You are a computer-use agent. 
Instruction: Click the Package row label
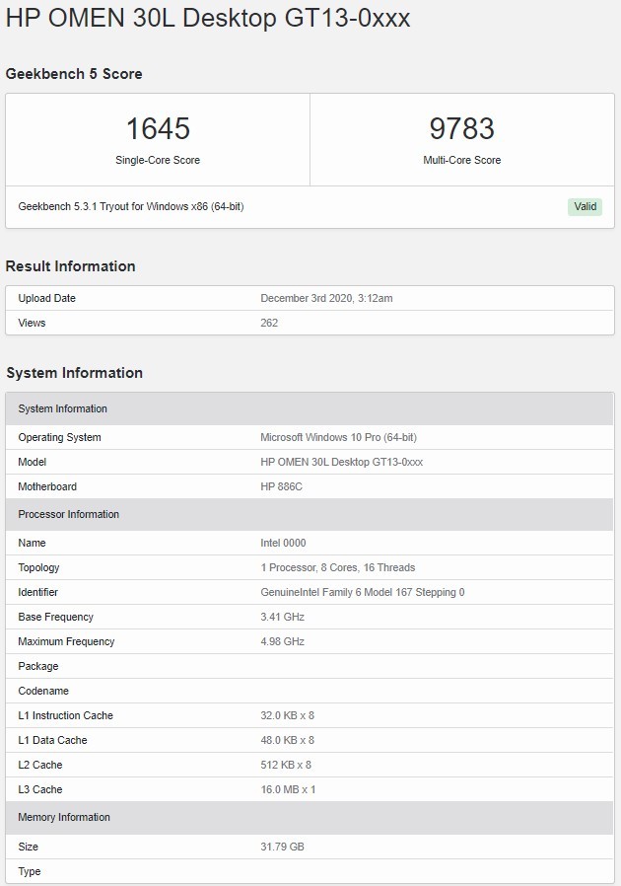click(x=38, y=666)
